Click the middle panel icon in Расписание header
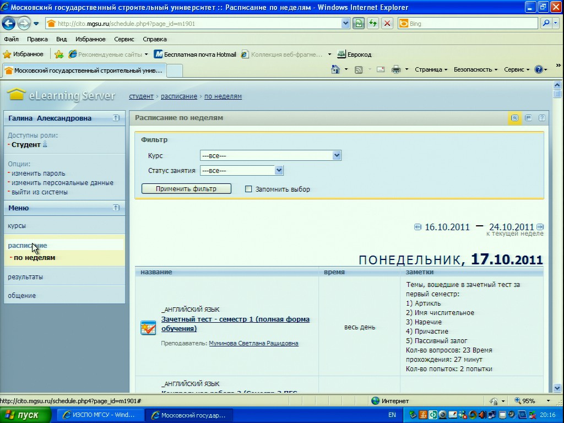Screen dimensions: 564x423 point(528,118)
